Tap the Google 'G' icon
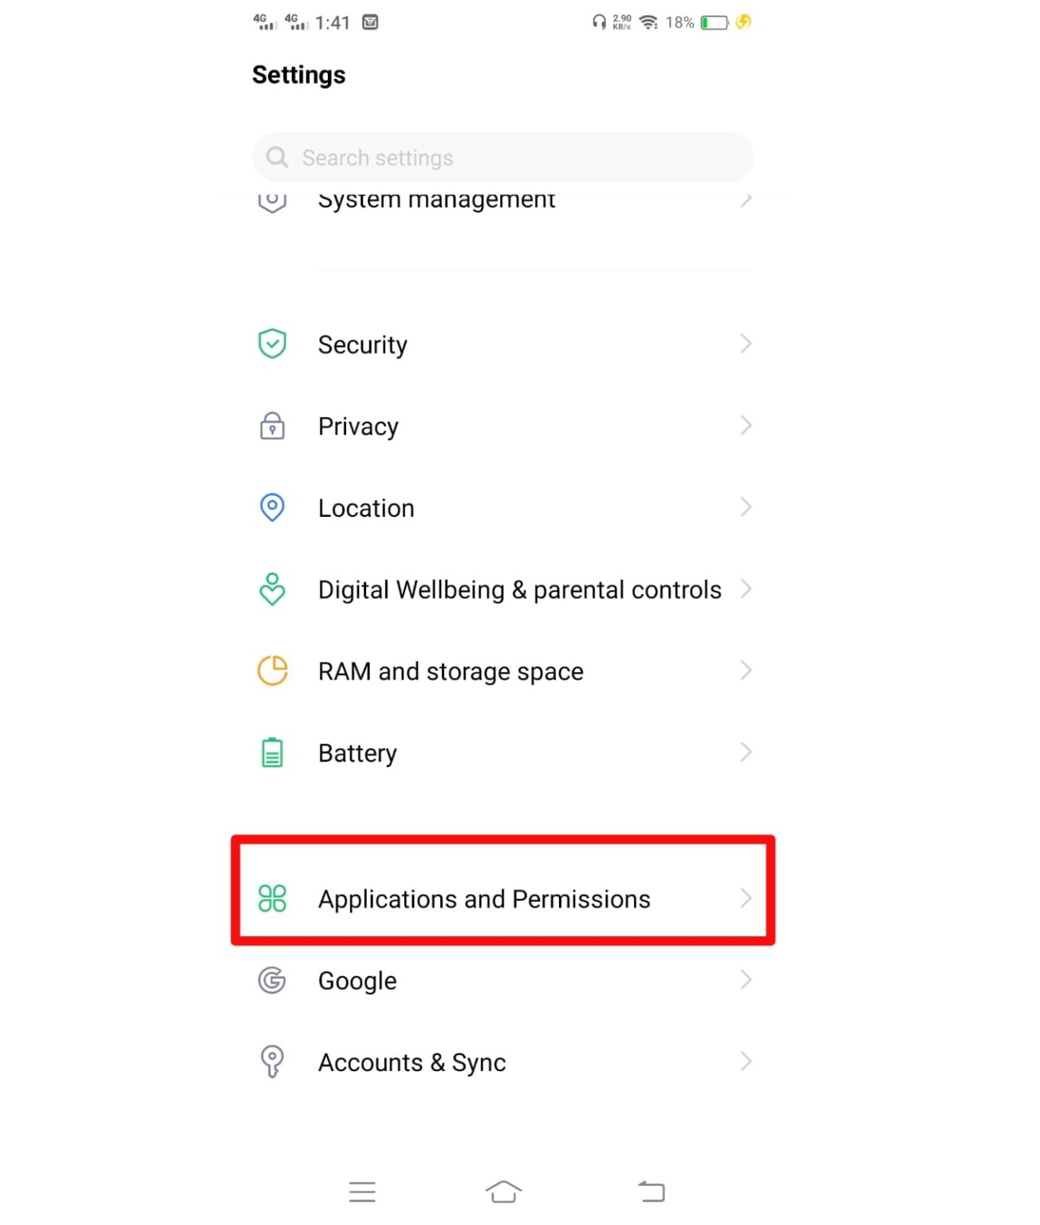The height and width of the screenshot is (1225, 1040). (271, 980)
